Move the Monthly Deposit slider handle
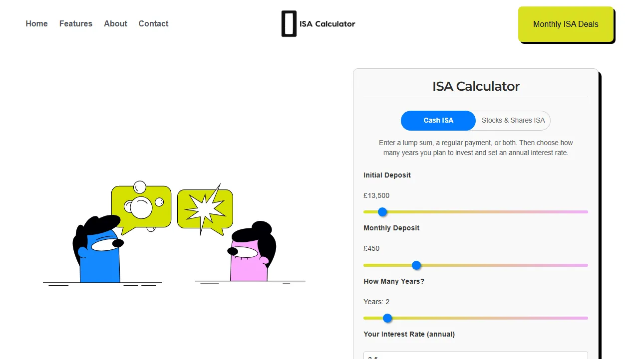Viewport: 639px width, 359px height. pos(417,265)
